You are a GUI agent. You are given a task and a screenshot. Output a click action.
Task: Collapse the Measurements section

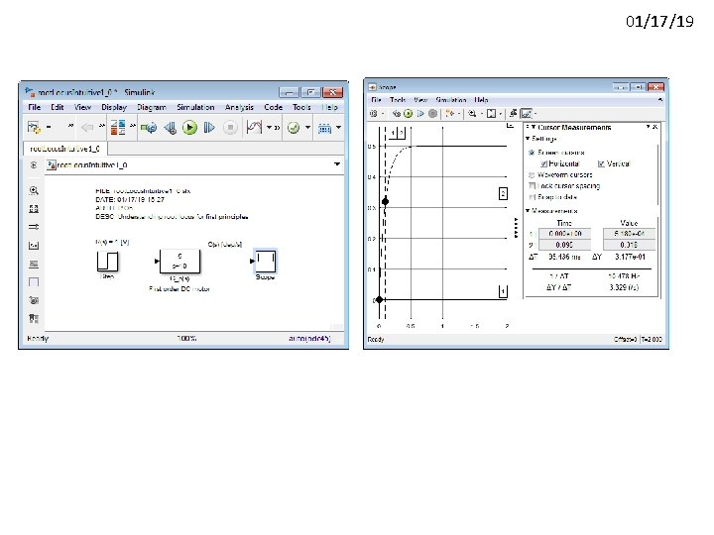[528, 211]
